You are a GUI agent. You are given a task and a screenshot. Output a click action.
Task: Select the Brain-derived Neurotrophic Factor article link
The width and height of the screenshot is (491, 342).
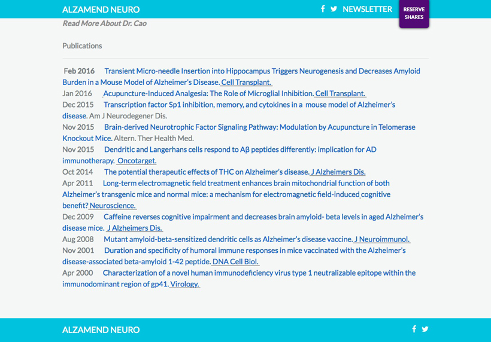coord(259,127)
